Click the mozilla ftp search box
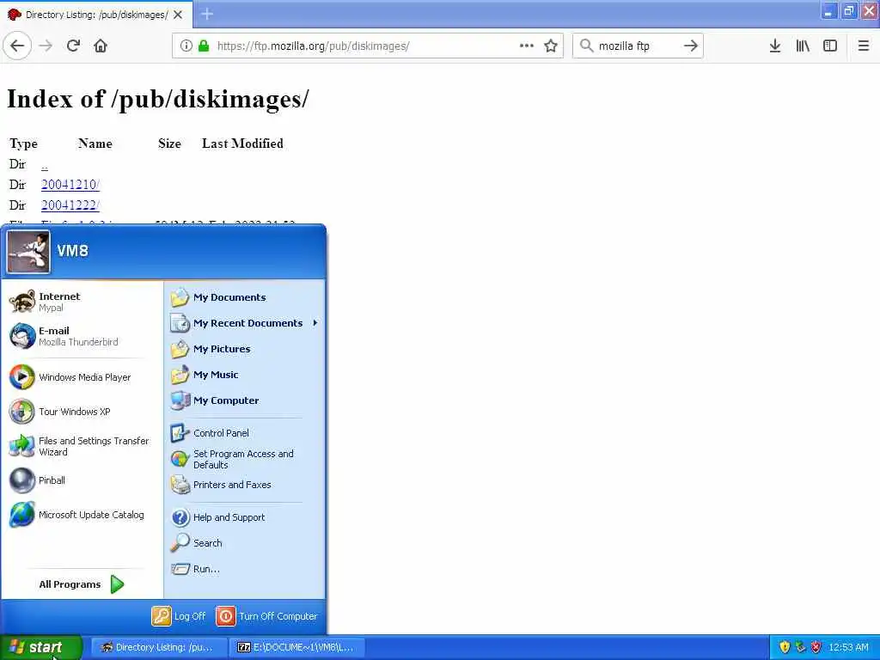The width and height of the screenshot is (880, 660). pyautogui.click(x=637, y=46)
